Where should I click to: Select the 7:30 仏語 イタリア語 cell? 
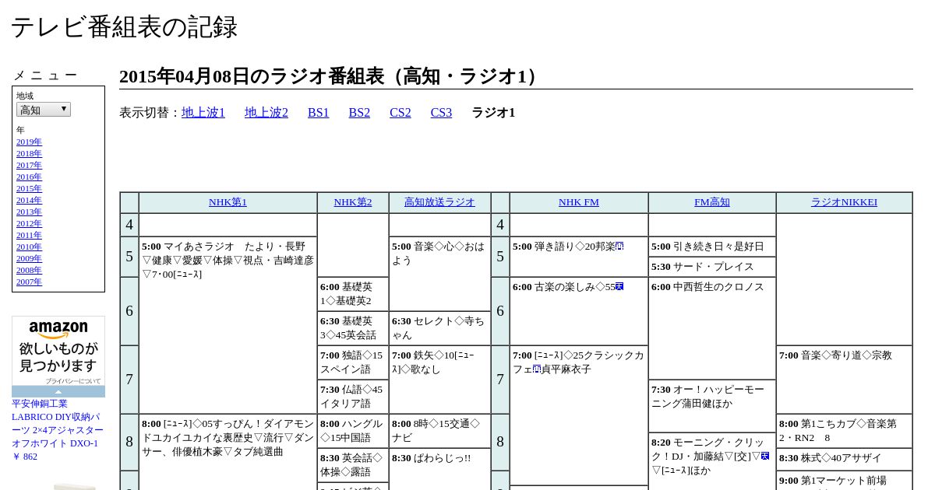[353, 397]
